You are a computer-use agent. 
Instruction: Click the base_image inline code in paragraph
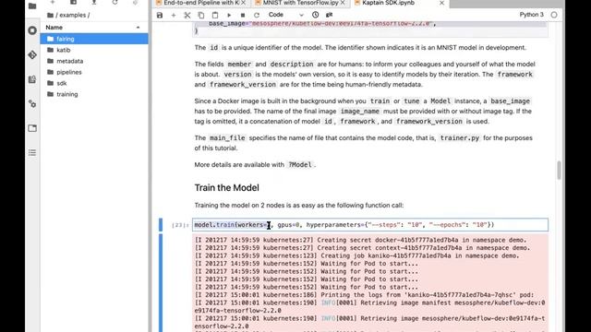click(510, 101)
